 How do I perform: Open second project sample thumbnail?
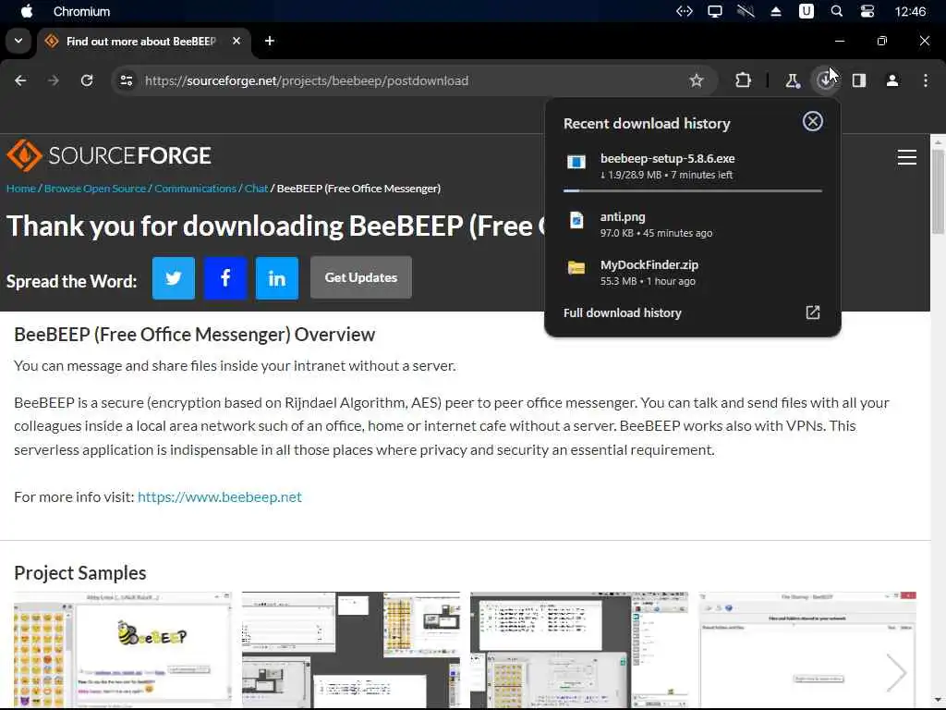[350, 650]
